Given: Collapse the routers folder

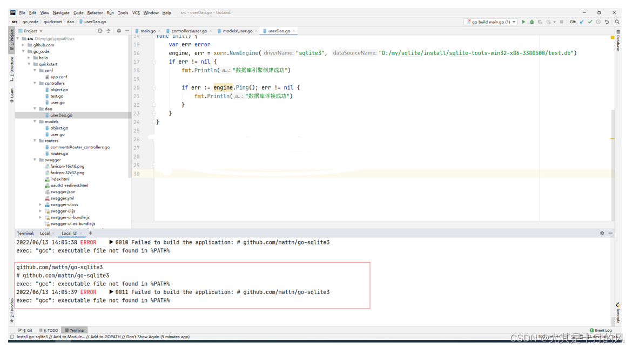Looking at the screenshot, I should tap(35, 141).
